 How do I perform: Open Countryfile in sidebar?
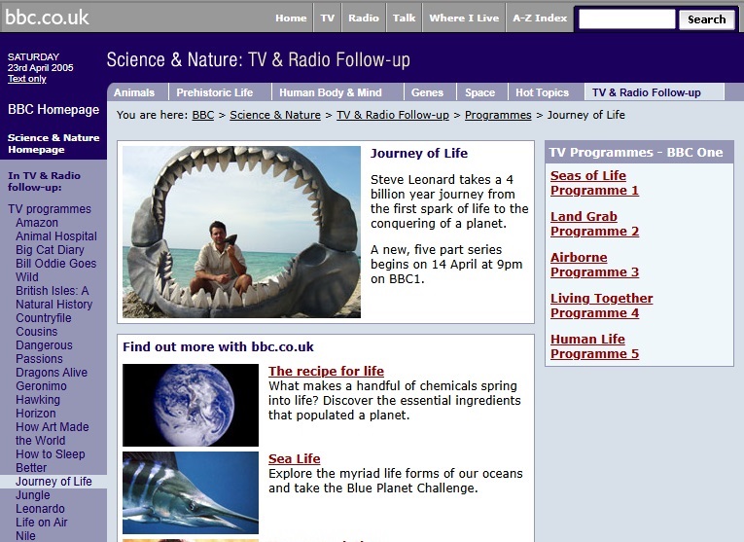pyautogui.click(x=43, y=318)
